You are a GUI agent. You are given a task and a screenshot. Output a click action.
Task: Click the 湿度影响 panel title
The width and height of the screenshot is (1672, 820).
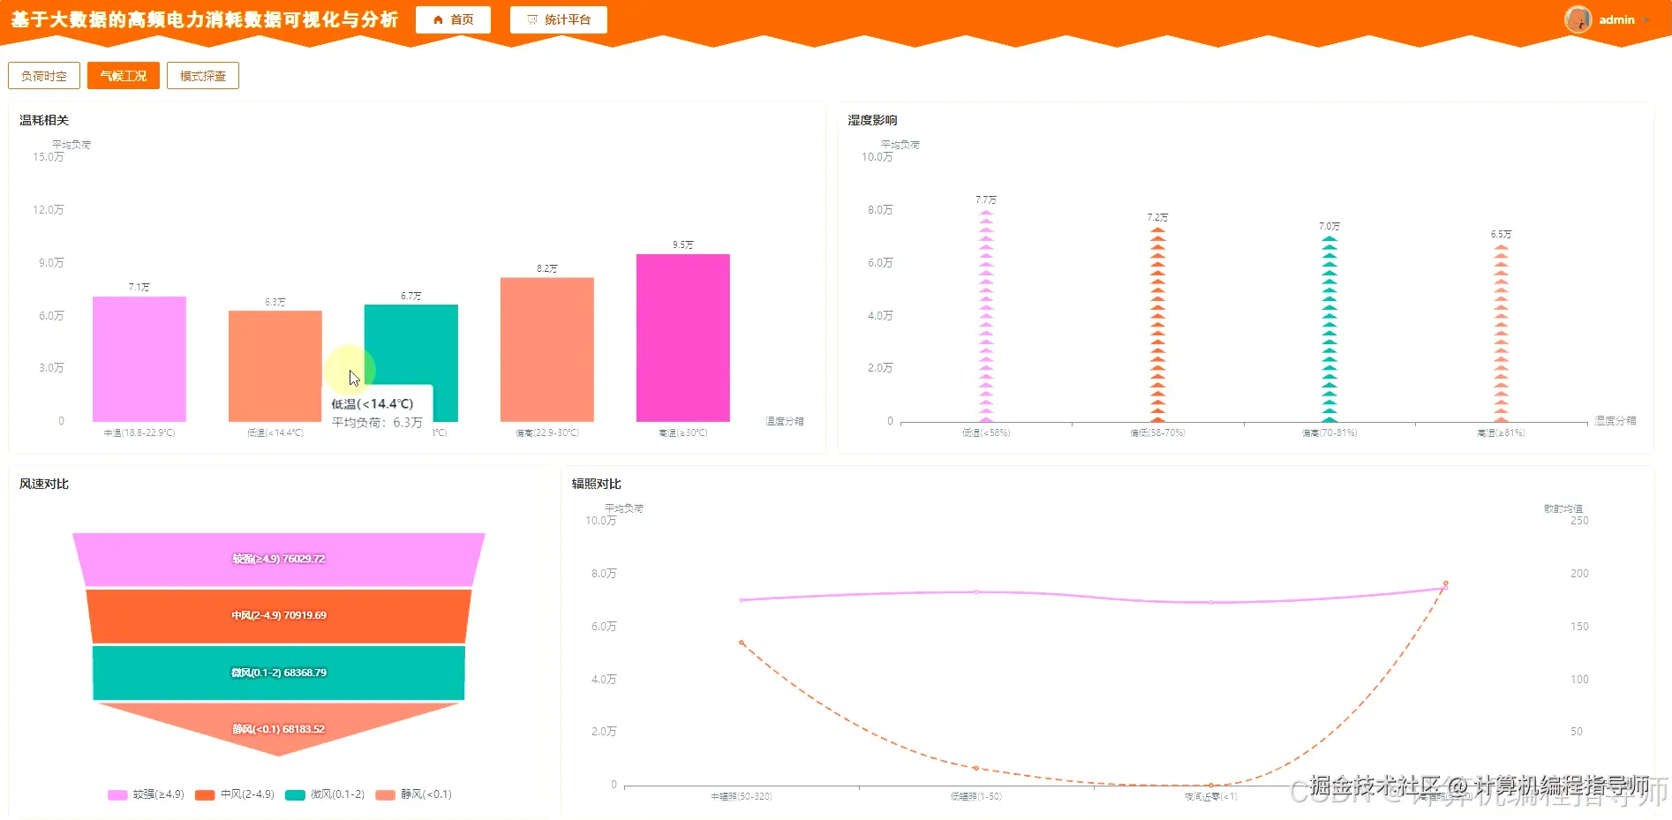[872, 120]
